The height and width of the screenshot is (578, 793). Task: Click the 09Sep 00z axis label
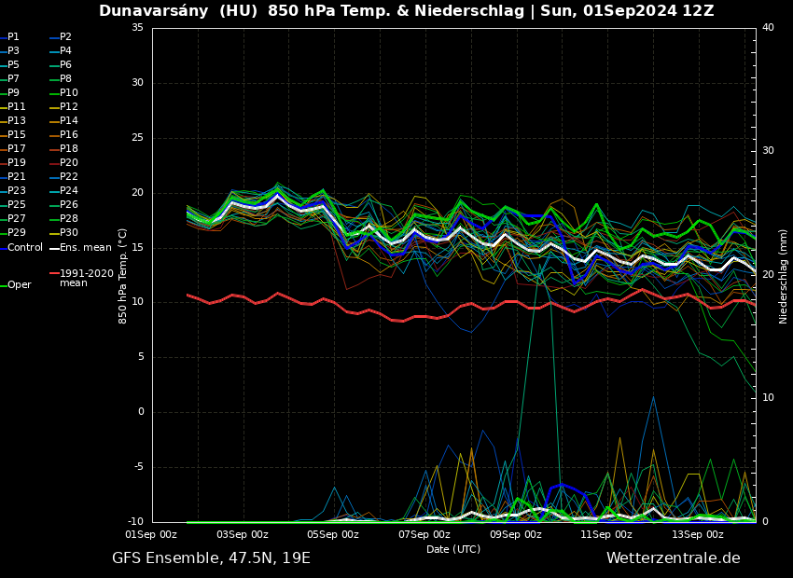[516, 535]
